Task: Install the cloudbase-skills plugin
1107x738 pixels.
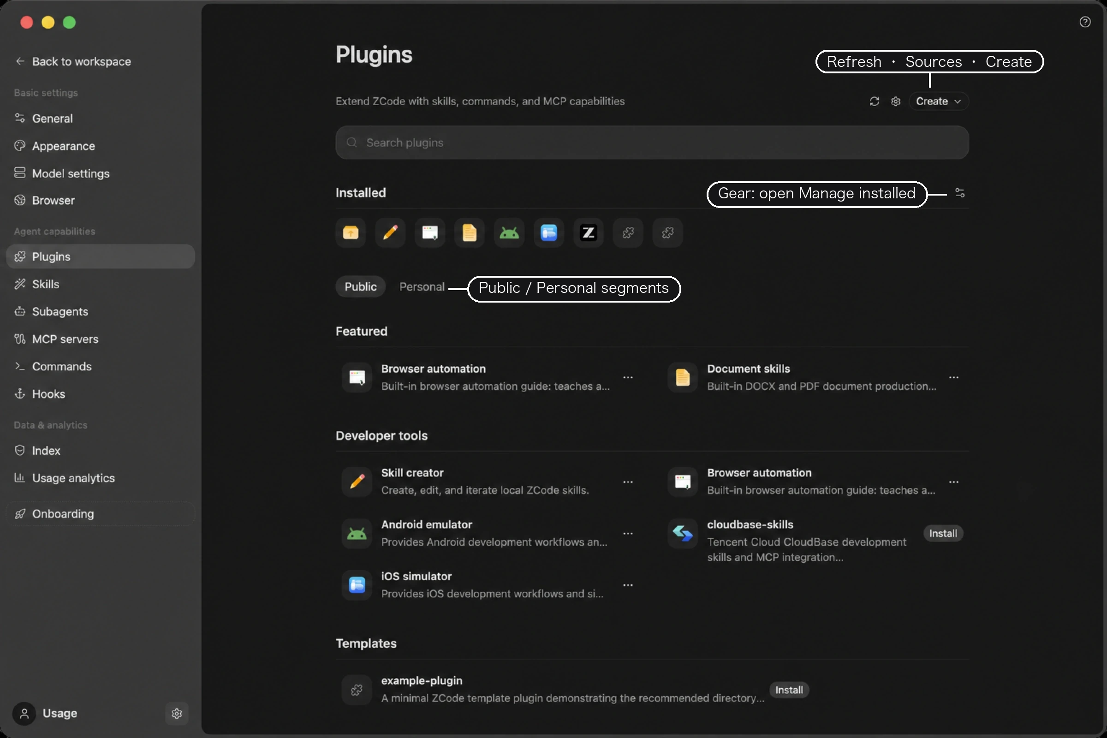Action: [x=943, y=533]
